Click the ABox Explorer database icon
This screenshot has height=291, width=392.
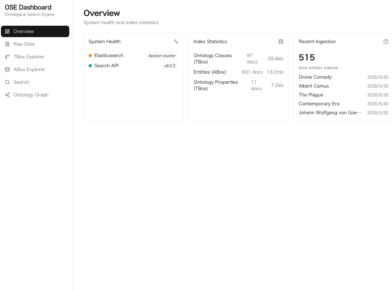click(x=7, y=69)
